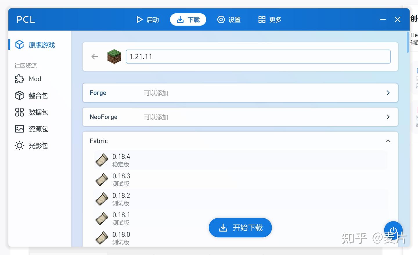Viewport: 418px width, 255px height.
Task: Click the 稳定版 label under 0.18.4
Action: point(121,164)
